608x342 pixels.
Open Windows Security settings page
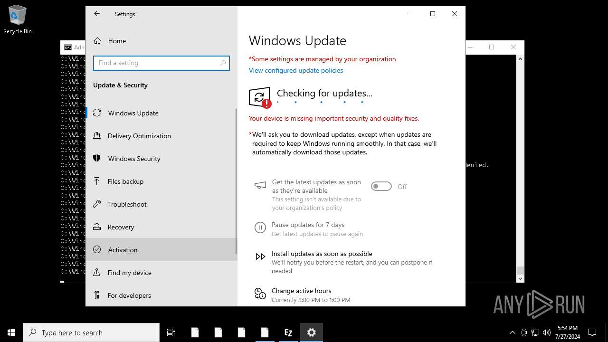click(x=161, y=159)
